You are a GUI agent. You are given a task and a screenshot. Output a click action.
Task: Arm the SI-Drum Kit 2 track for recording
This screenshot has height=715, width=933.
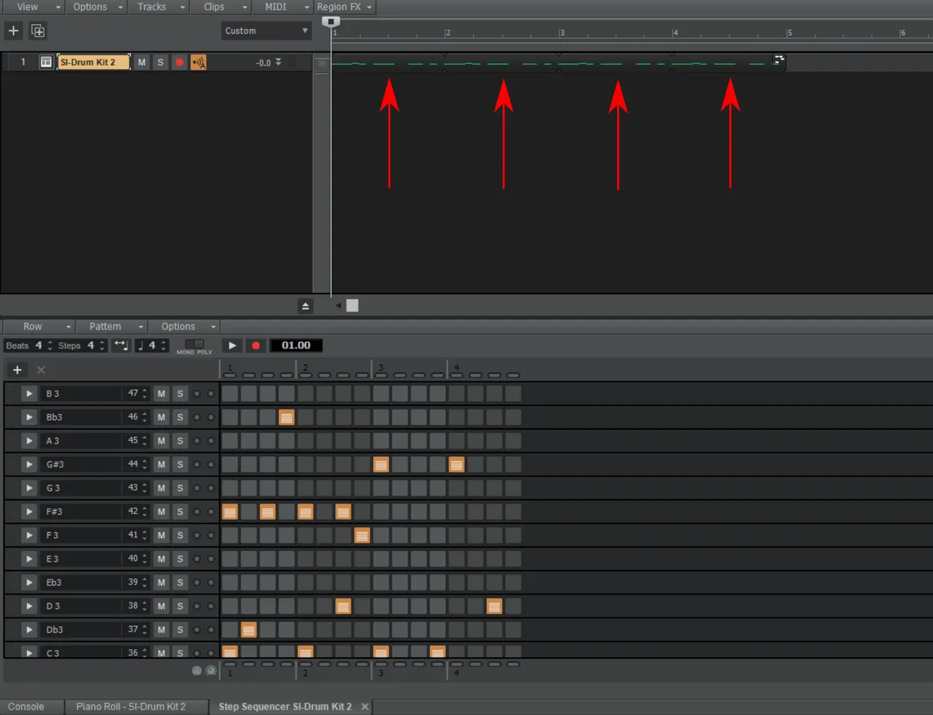179,62
